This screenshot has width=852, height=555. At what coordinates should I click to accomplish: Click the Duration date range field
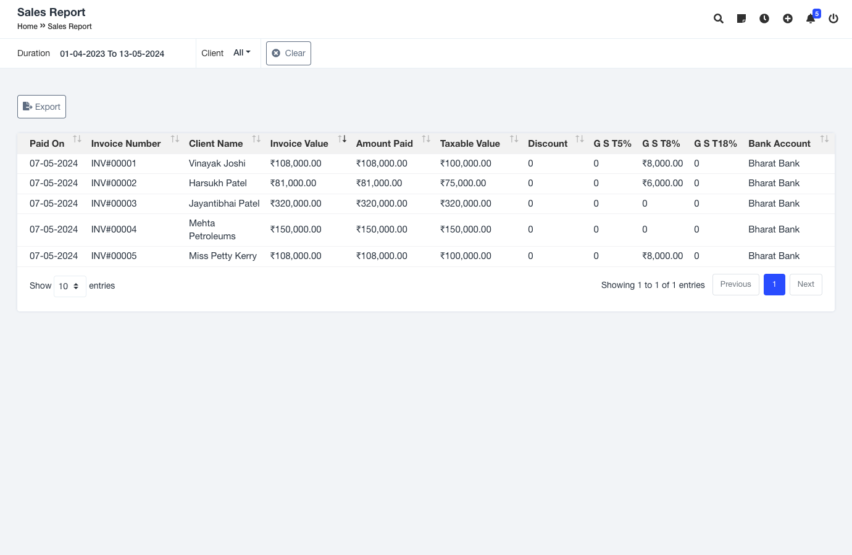[x=112, y=54]
